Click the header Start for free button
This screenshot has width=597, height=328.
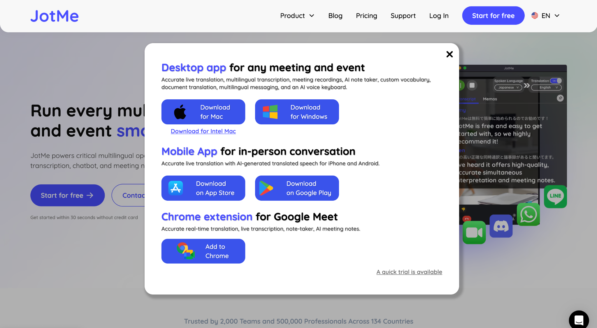coord(493,15)
